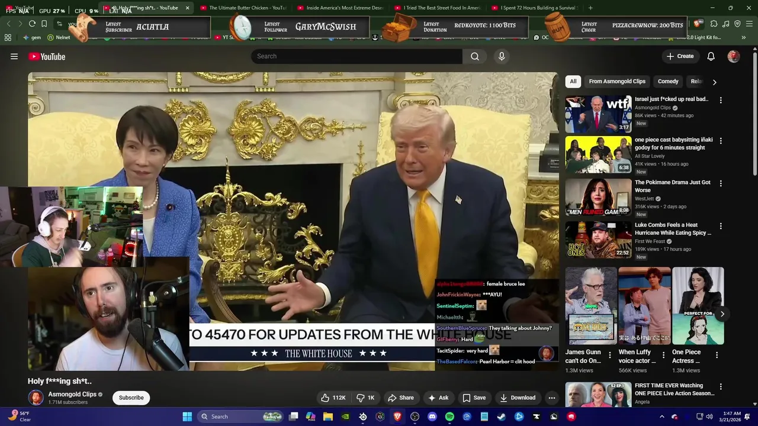Select the 'From Asmongold Clips' filter chip
Viewport: 758px width, 426px height.
pos(617,81)
